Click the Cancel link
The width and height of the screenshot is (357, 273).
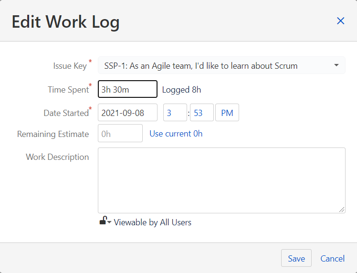tap(332, 258)
